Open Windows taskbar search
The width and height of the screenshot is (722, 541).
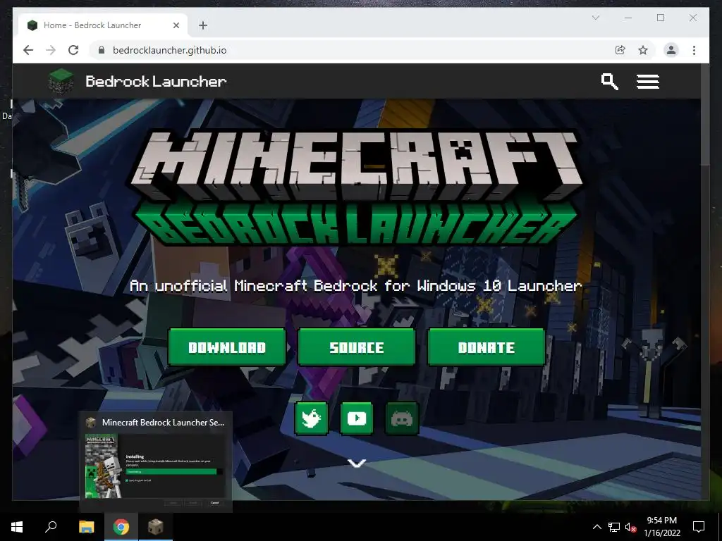tap(51, 527)
